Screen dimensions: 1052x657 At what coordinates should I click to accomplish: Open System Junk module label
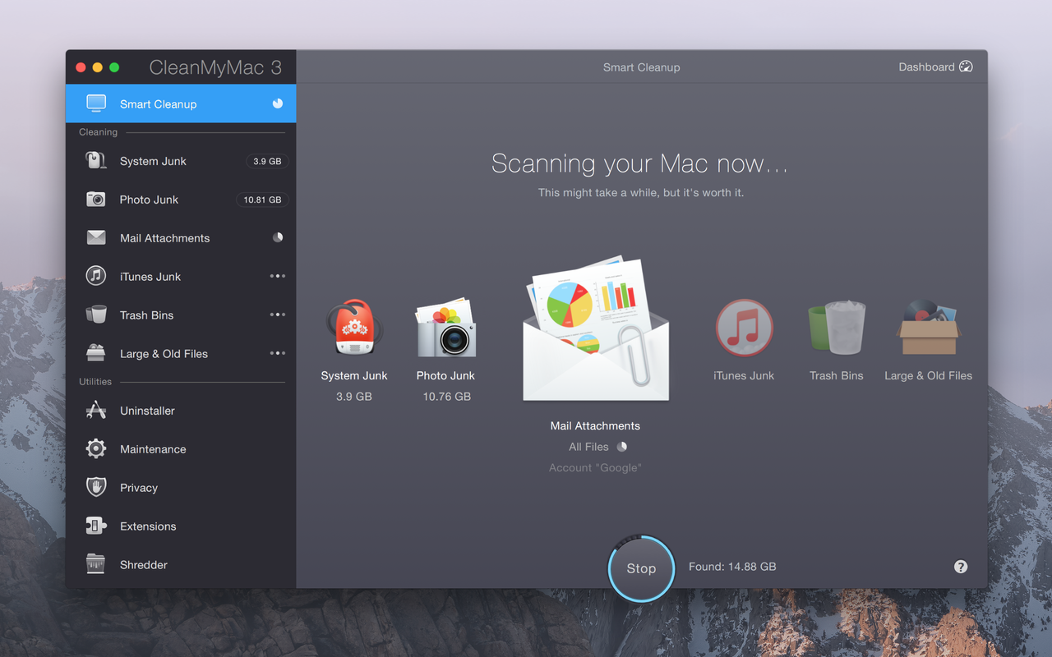pyautogui.click(x=153, y=161)
